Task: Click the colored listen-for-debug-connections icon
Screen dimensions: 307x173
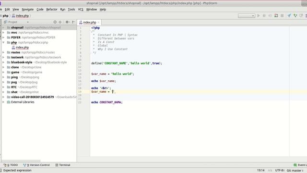Action: [276, 15]
